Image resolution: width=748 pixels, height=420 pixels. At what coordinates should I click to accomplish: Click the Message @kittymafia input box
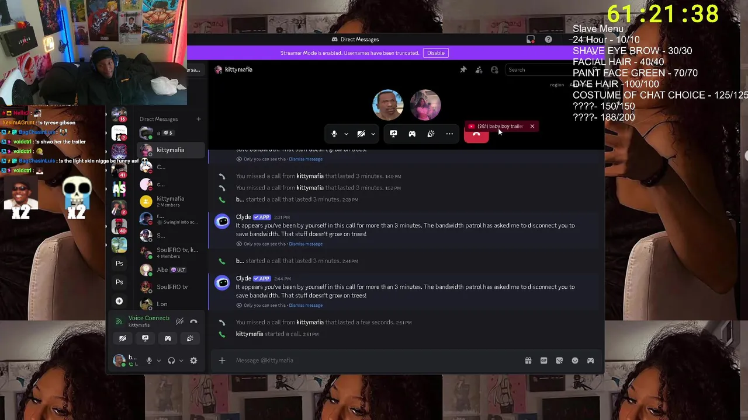(374, 360)
